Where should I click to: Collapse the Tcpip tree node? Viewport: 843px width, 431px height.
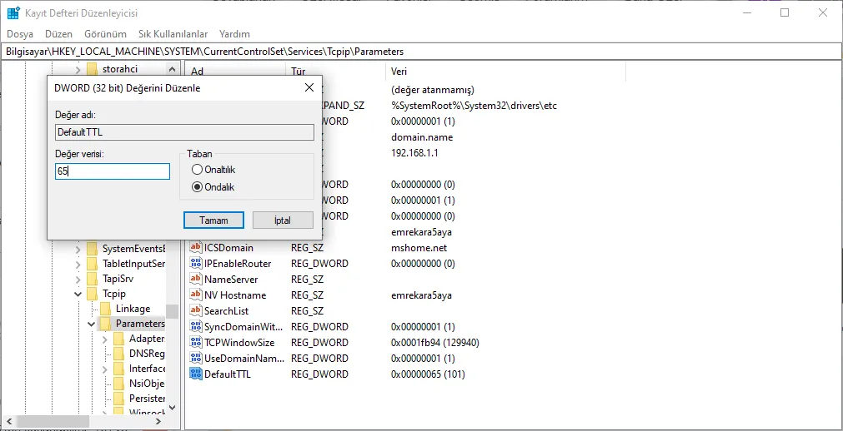click(79, 294)
